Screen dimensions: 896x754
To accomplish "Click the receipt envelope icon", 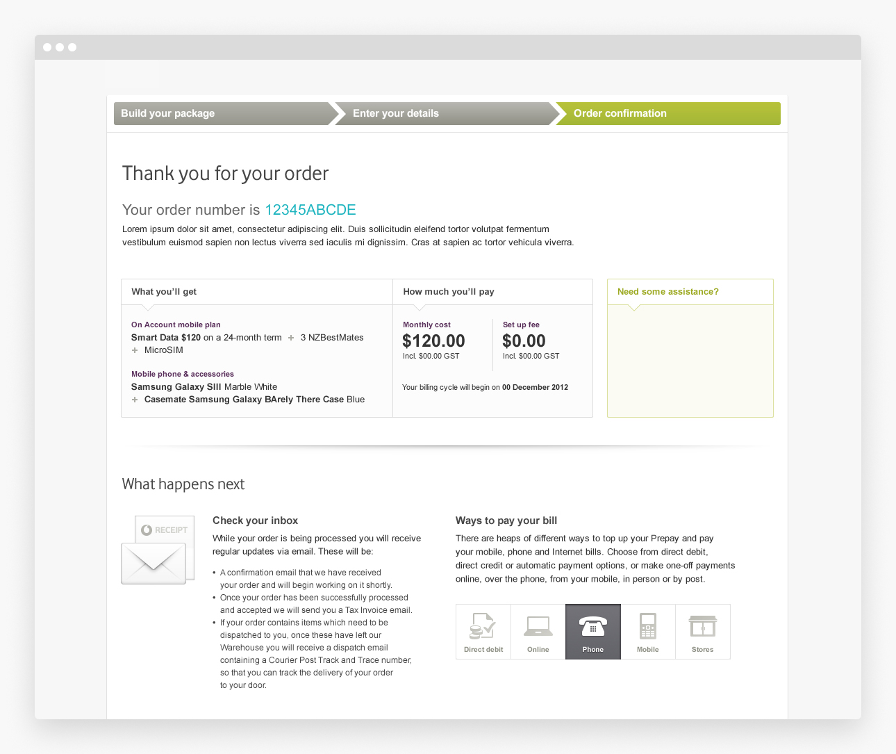I will pyautogui.click(x=155, y=550).
